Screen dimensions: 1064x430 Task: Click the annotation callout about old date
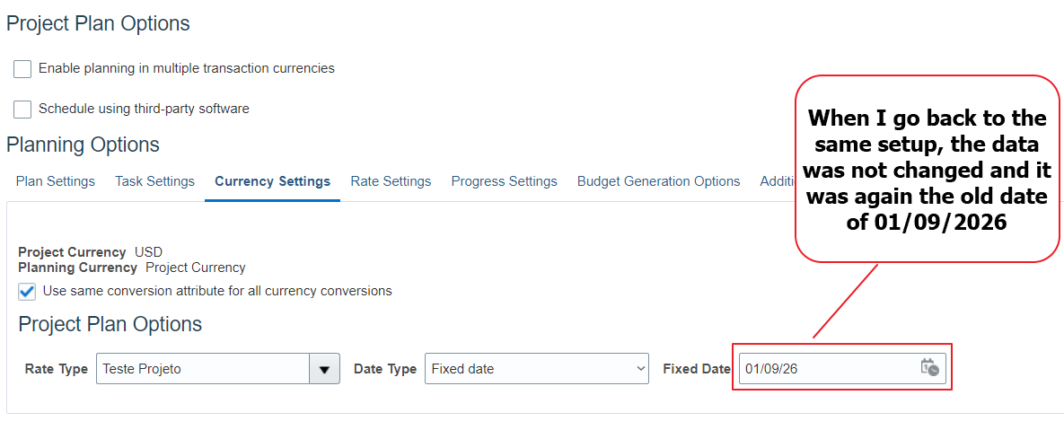(x=927, y=169)
